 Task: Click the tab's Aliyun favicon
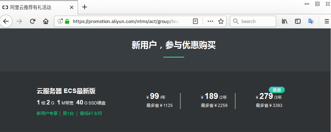click(5, 7)
